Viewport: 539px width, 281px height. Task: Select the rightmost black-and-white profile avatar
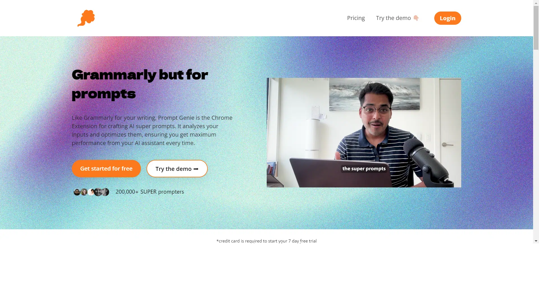pyautogui.click(x=105, y=192)
